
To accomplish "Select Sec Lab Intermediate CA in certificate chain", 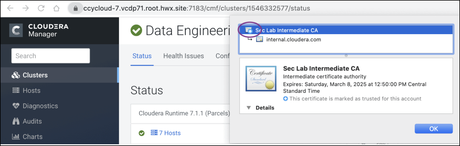I will click(x=287, y=30).
